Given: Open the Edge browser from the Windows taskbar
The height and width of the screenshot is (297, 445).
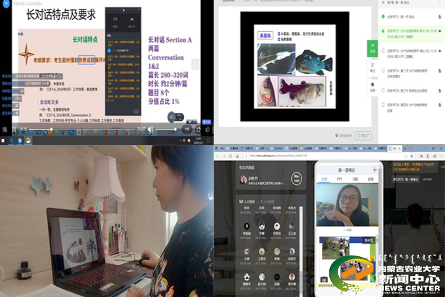Looking at the screenshot, I should pyautogui.click(x=11, y=141).
